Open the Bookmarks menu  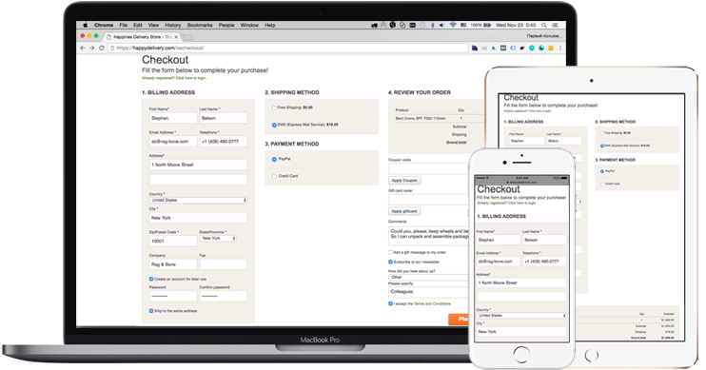[x=200, y=26]
